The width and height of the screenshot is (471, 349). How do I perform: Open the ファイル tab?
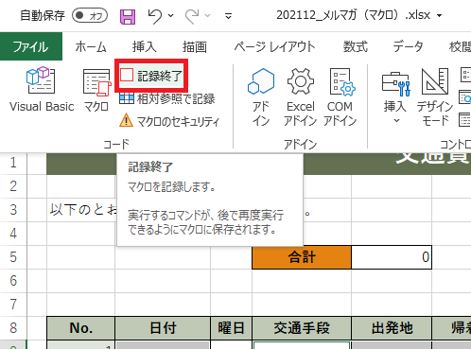pyautogui.click(x=31, y=46)
